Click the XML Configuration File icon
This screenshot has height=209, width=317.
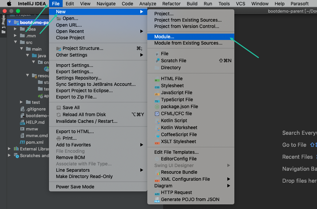[x=157, y=179]
